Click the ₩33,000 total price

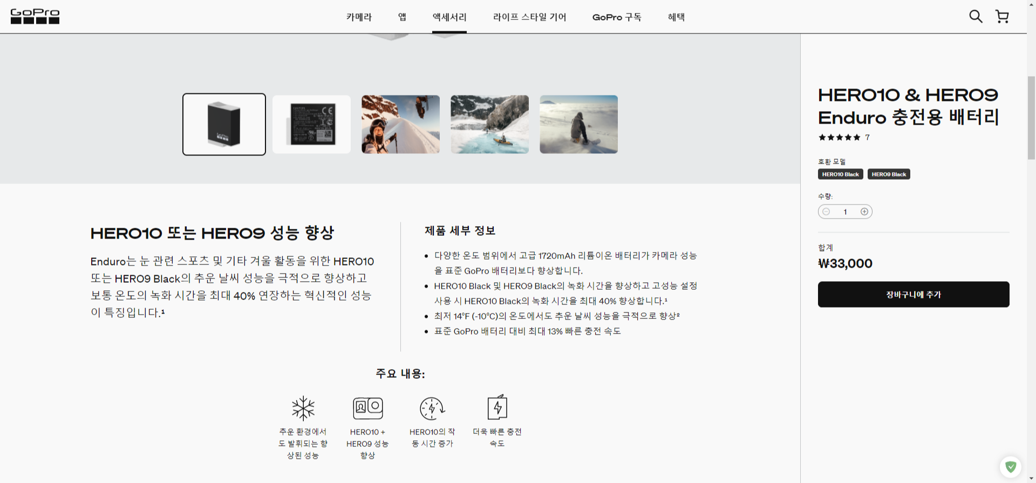(x=845, y=263)
